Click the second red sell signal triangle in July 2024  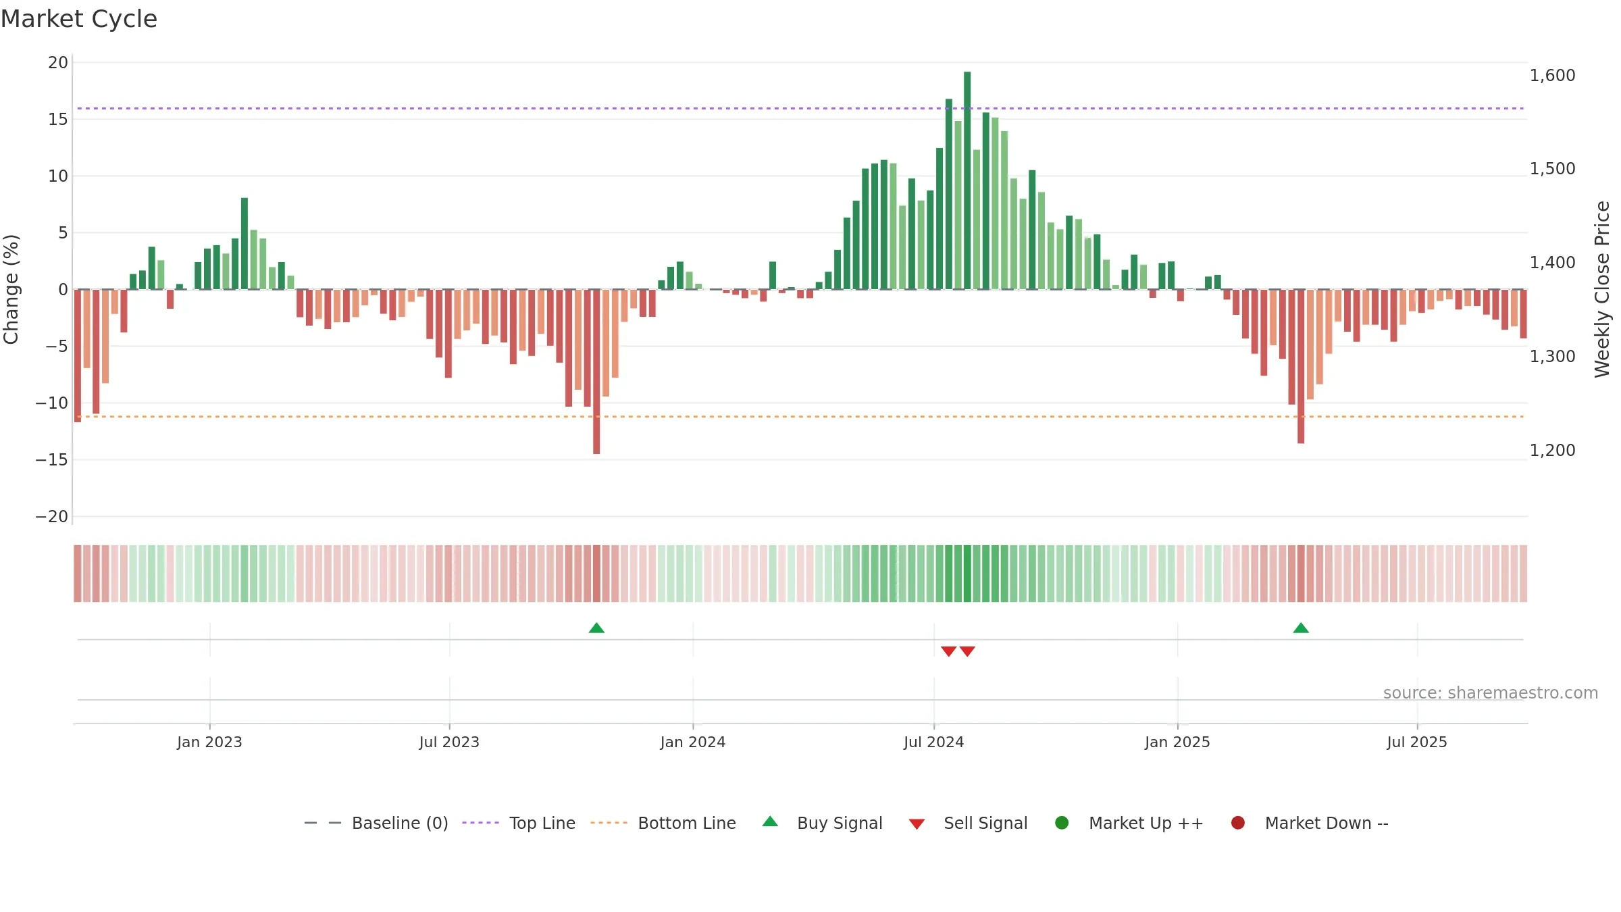[967, 651]
